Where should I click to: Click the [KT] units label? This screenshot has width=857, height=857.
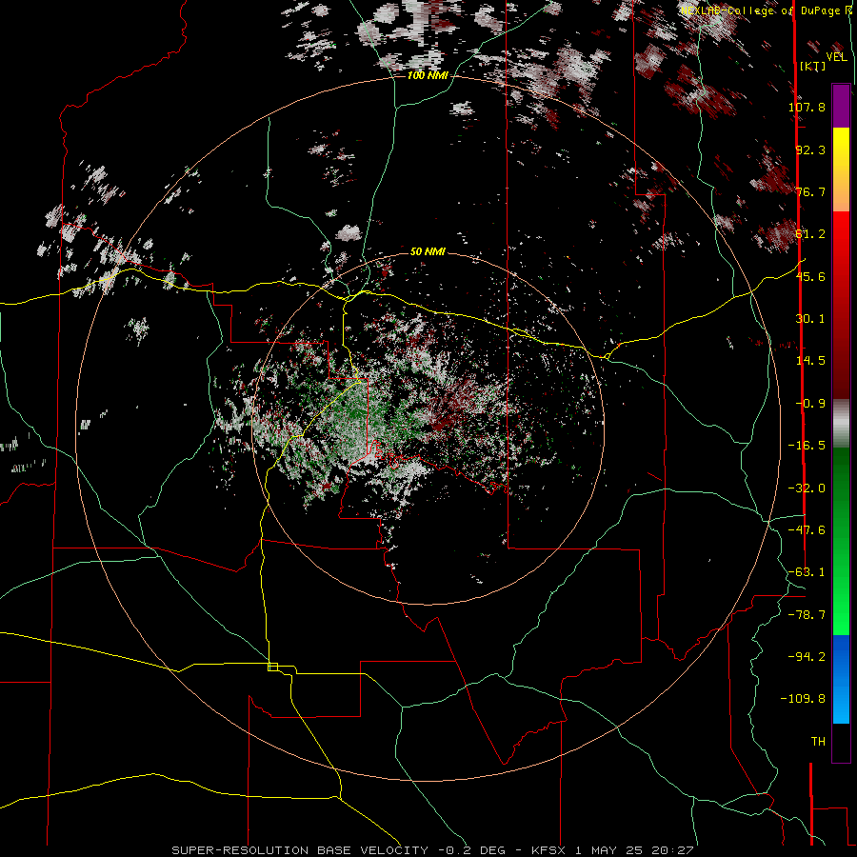[x=813, y=66]
